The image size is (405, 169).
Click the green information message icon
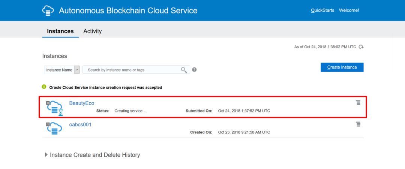(x=44, y=87)
